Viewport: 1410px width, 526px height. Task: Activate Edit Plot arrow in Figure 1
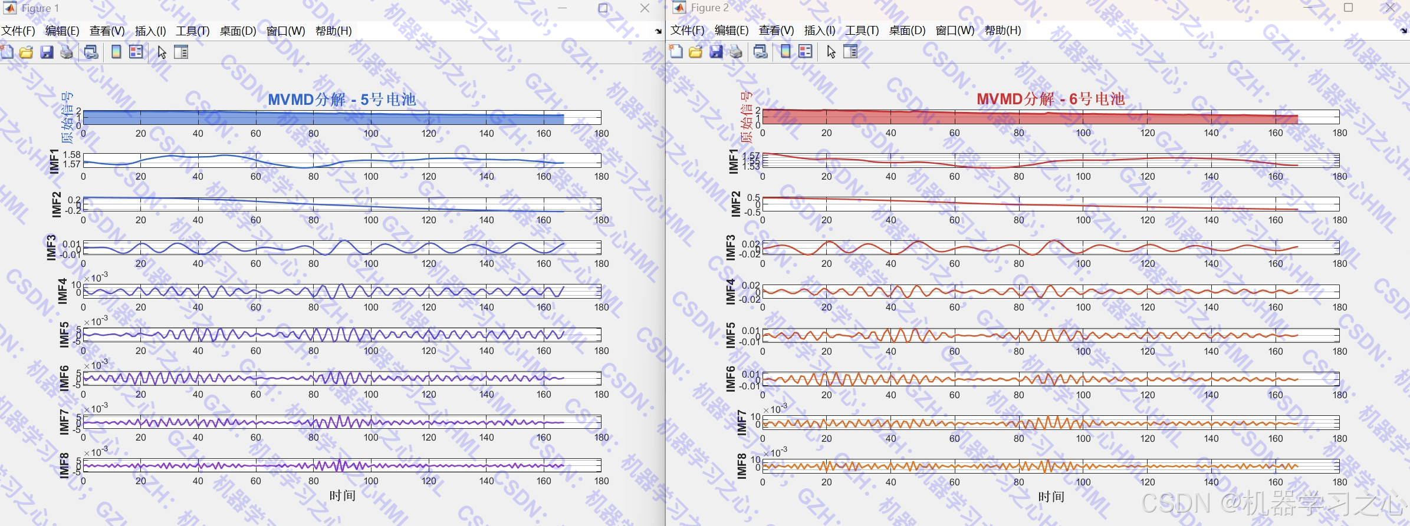click(x=162, y=52)
